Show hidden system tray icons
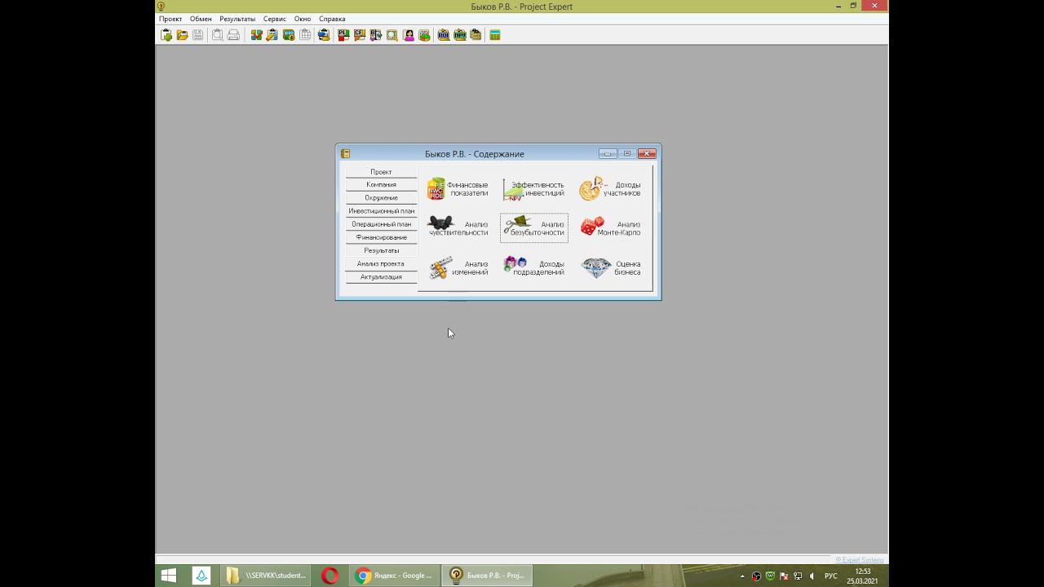The width and height of the screenshot is (1044, 587). coord(742,576)
